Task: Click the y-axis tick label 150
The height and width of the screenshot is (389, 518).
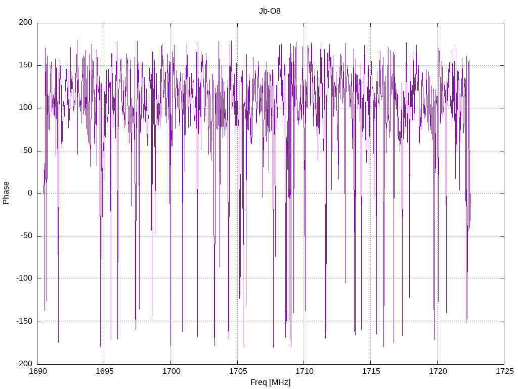Action: (x=26, y=65)
